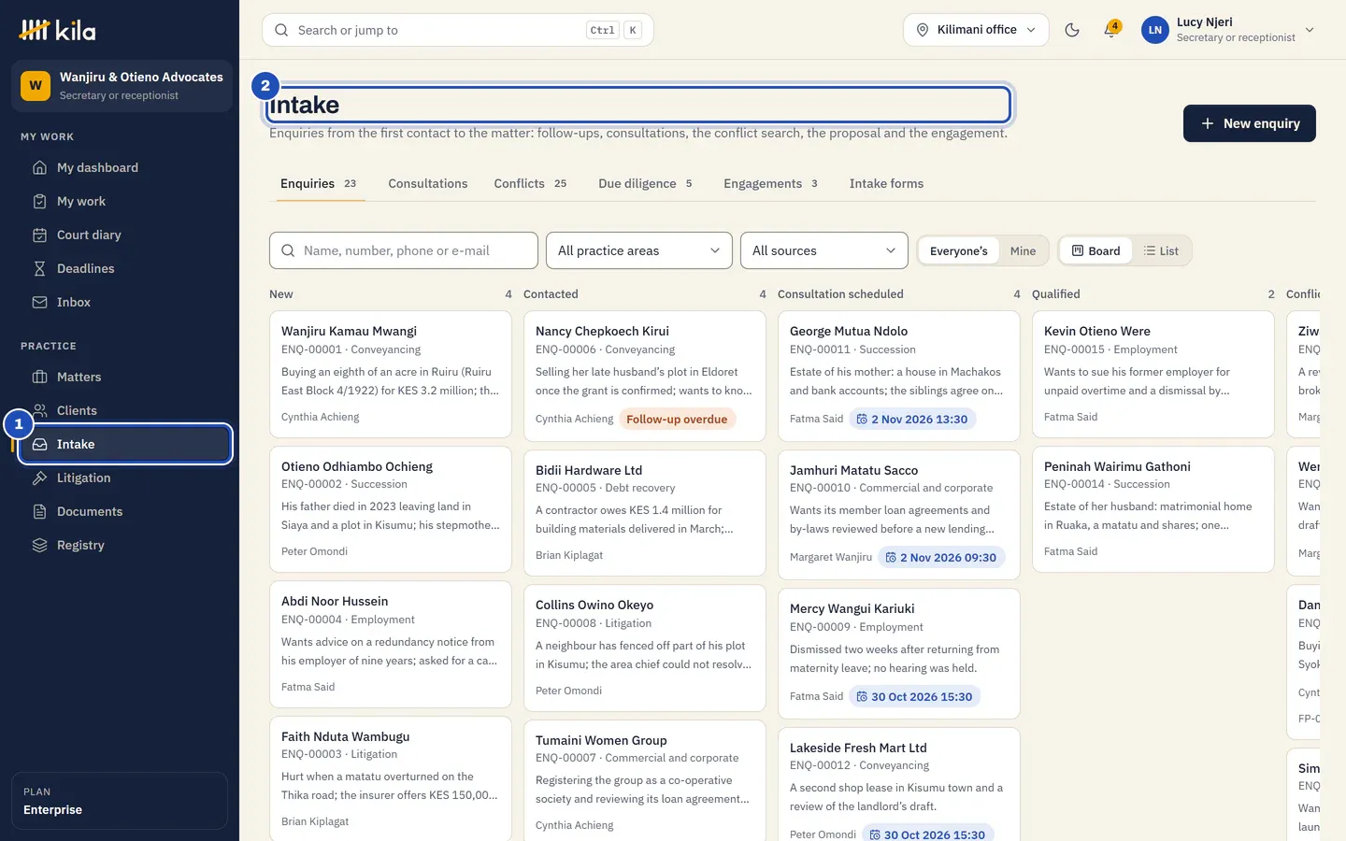1346x841 pixels.
Task: Click Follow-up overdue badge
Action: [677, 419]
